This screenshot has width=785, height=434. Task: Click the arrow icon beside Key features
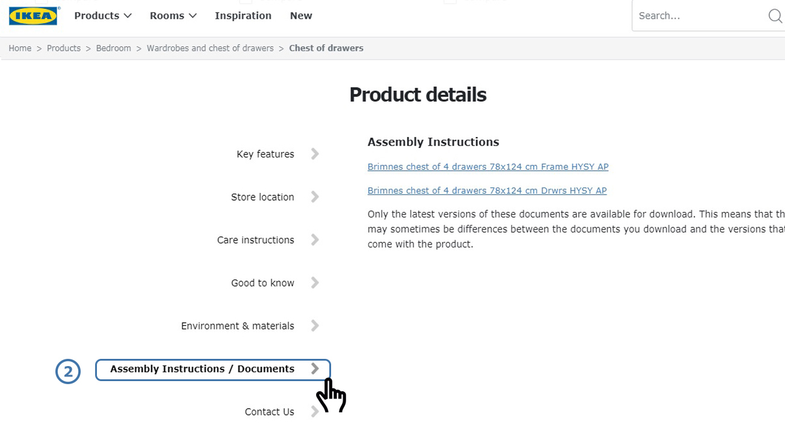[x=315, y=154]
